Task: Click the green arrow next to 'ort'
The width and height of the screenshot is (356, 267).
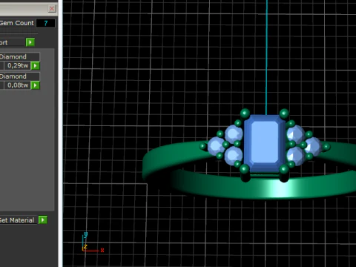Action: 30,42
